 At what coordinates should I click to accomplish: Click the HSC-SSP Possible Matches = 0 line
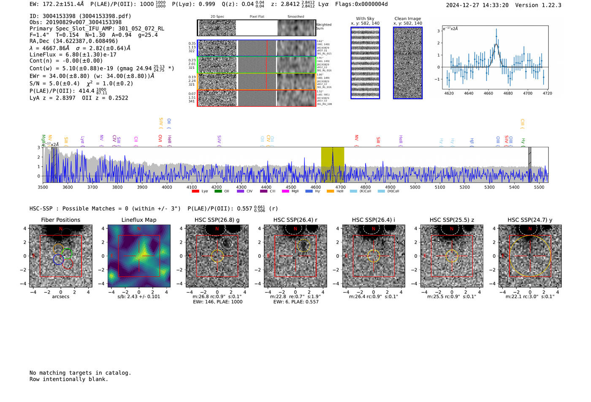click(x=105, y=208)
